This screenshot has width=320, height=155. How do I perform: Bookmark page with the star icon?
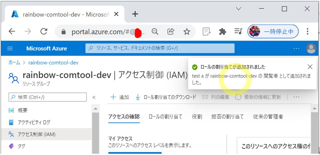(x=186, y=31)
